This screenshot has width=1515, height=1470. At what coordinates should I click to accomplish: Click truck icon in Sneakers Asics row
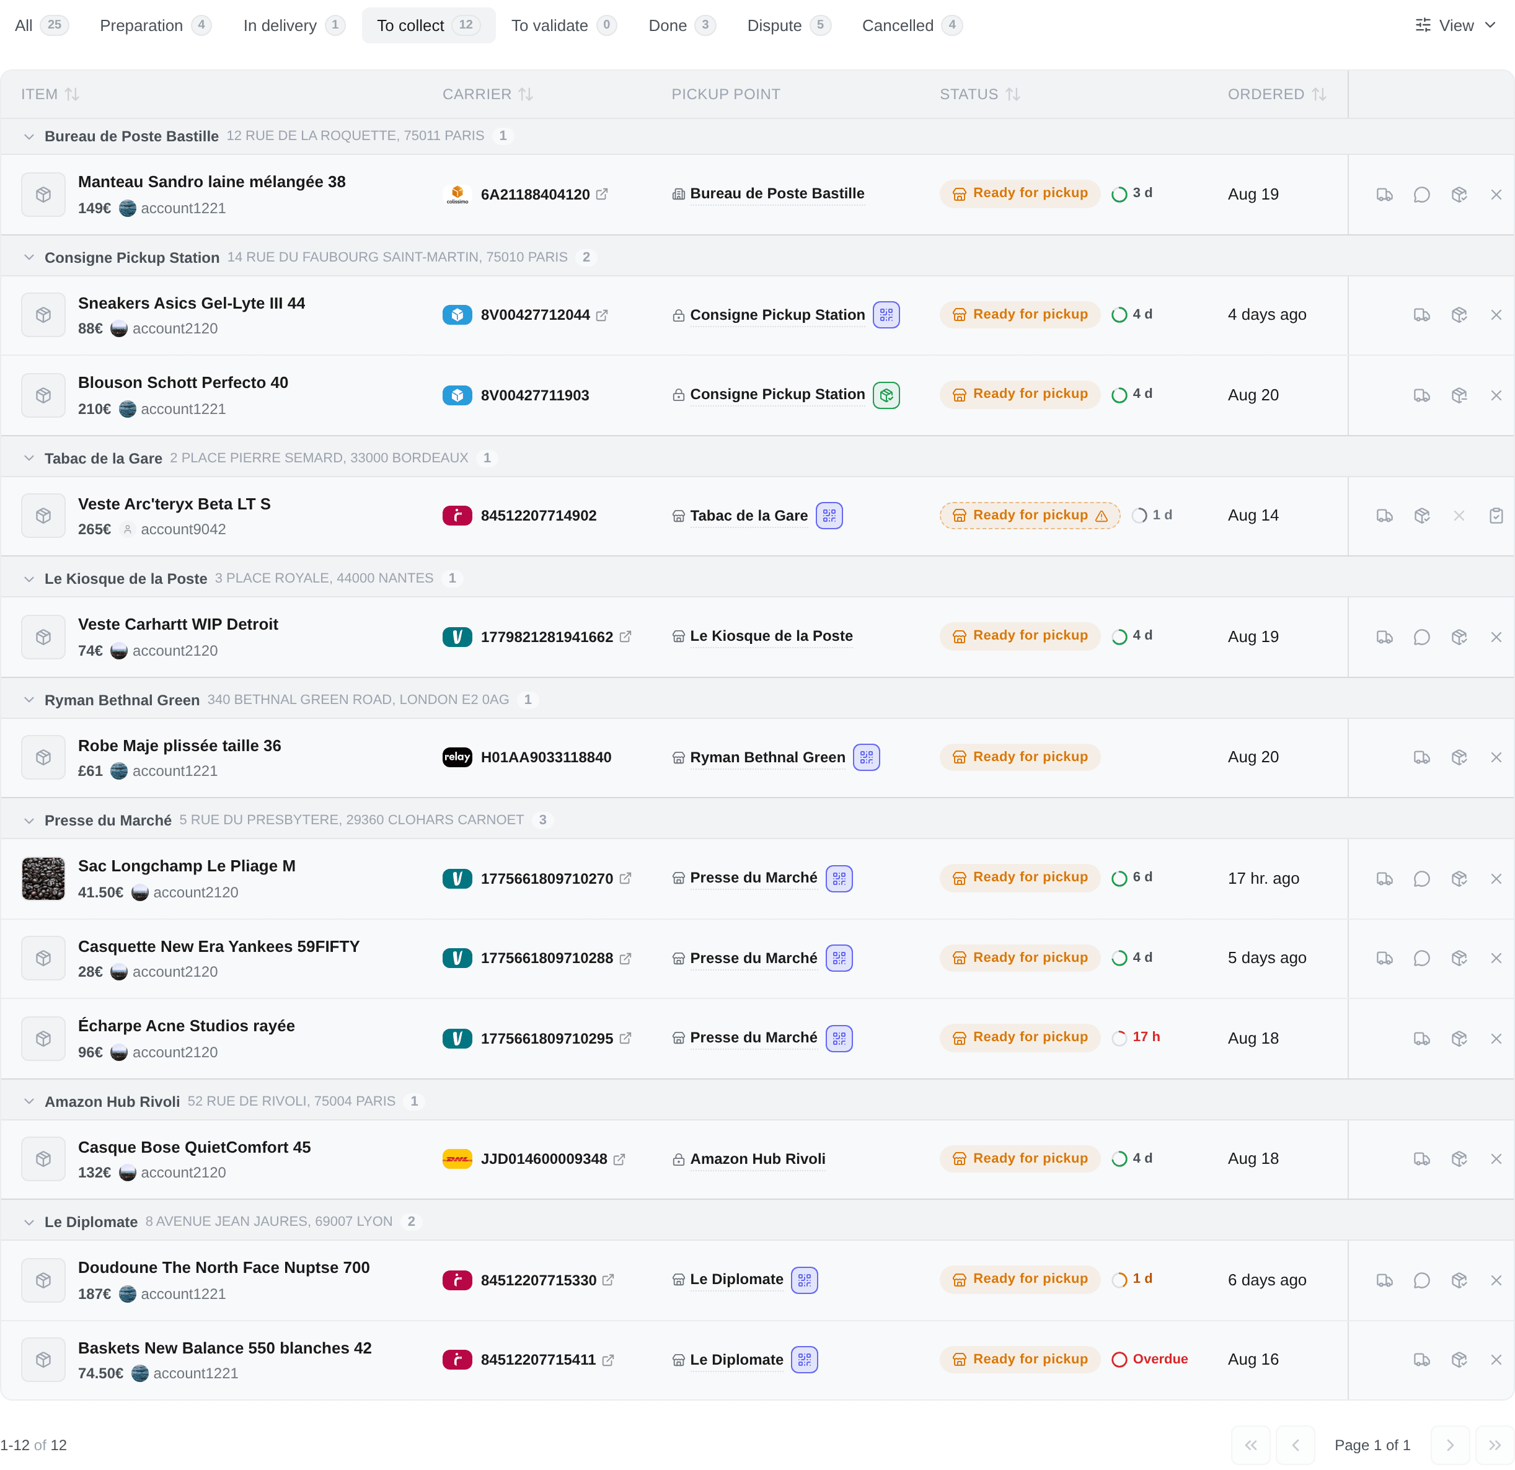coord(1421,315)
